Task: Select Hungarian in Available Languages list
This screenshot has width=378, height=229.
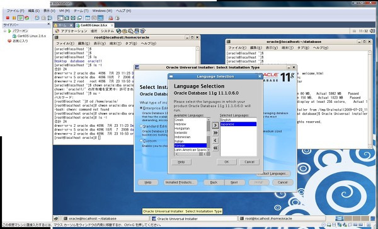Action: 190,128
